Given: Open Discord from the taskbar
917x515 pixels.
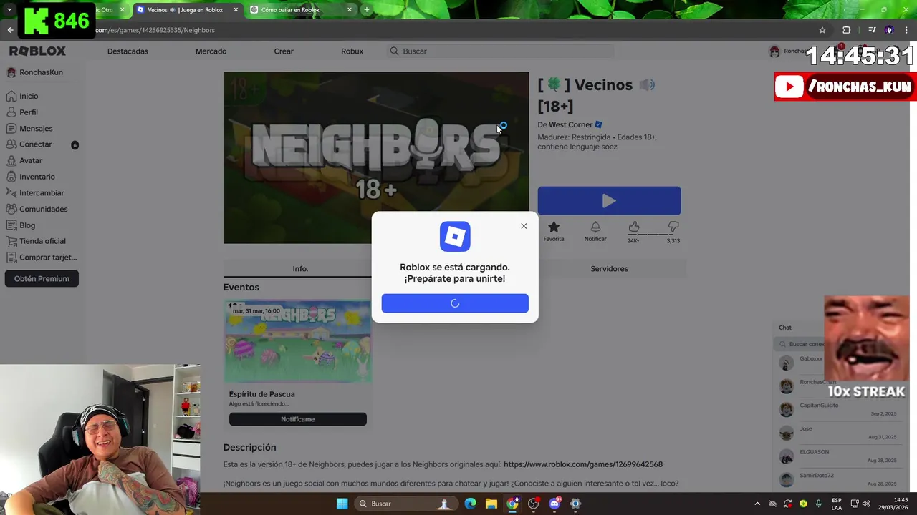Looking at the screenshot, I should (x=554, y=504).
